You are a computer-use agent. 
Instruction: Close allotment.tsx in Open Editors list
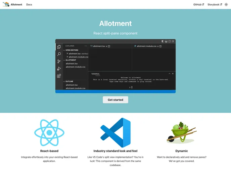pos(67,53)
